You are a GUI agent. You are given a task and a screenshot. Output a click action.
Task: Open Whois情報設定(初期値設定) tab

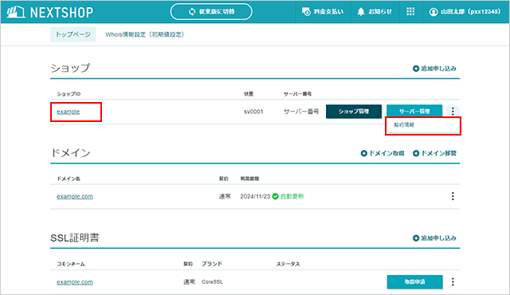click(145, 34)
